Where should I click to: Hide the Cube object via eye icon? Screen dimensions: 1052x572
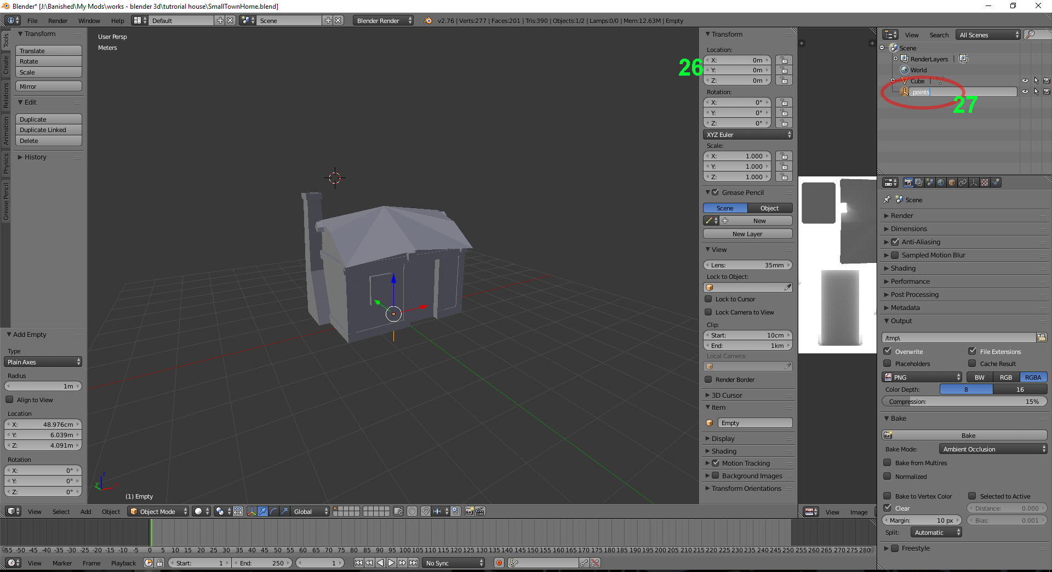tap(1025, 81)
